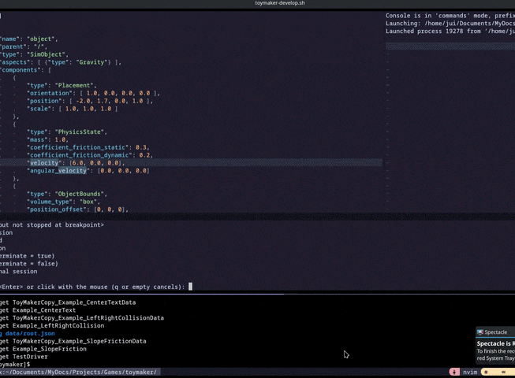Click ToyMakerCopy_Example_SlopeFrictionData in terminal output

[79, 341]
